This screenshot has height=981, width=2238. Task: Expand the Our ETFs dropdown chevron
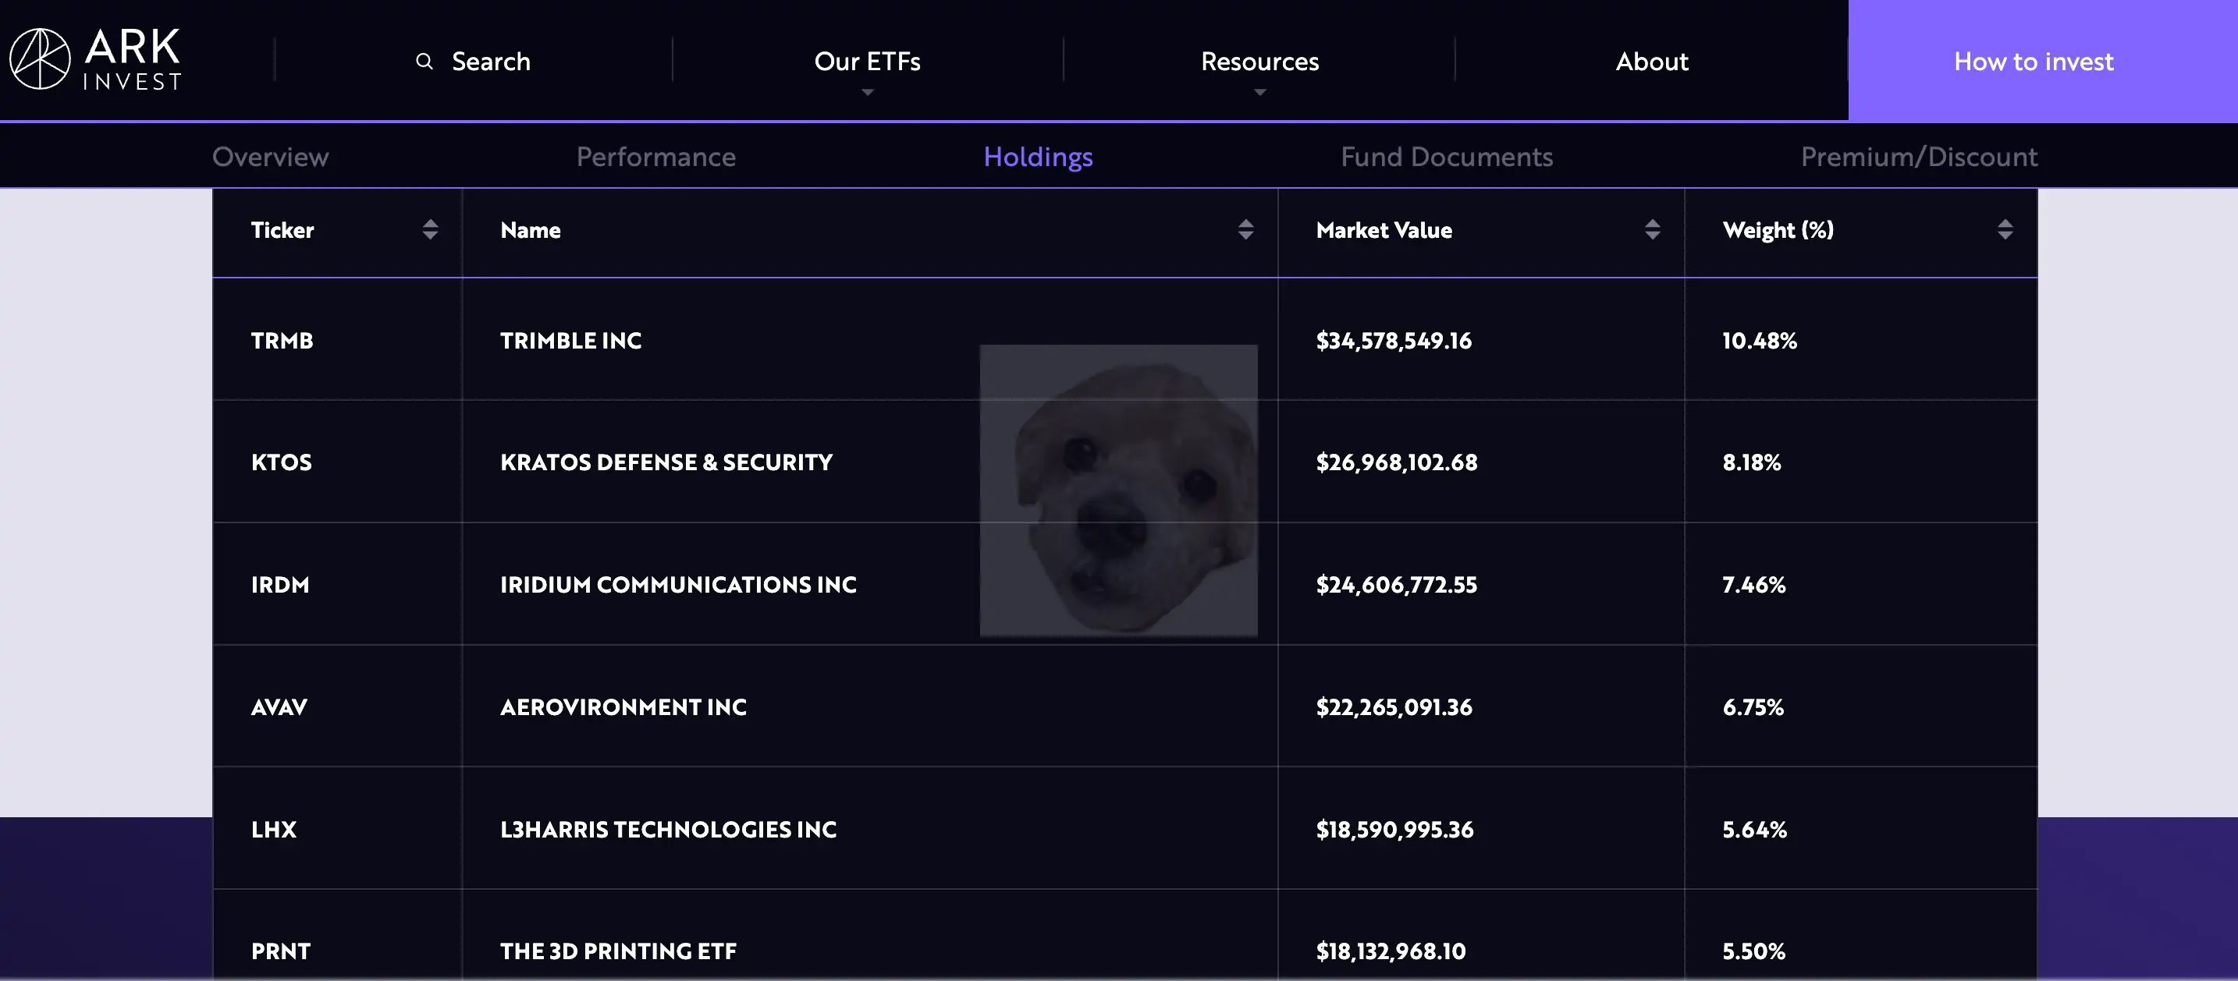click(866, 91)
